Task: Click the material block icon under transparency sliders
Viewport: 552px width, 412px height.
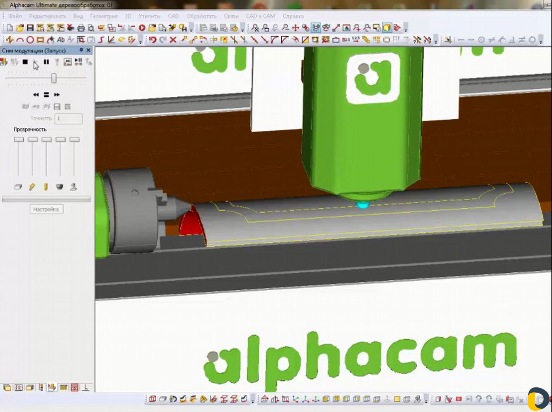Action: (18, 187)
